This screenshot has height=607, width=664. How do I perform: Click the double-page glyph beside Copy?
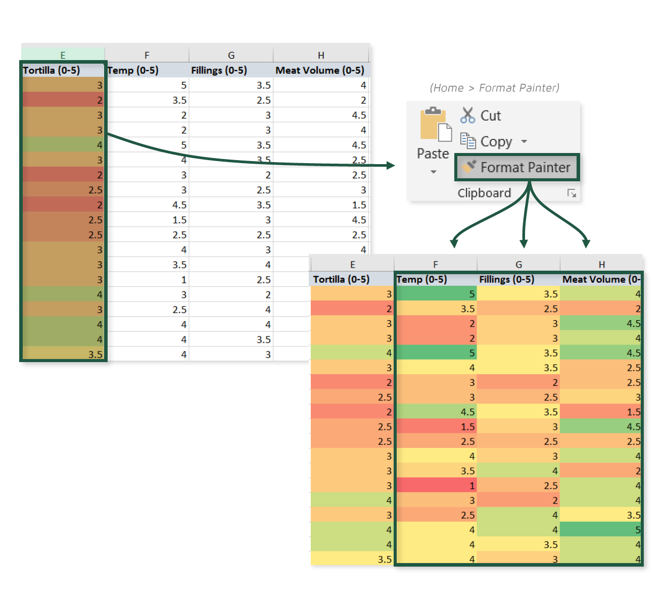(x=468, y=141)
